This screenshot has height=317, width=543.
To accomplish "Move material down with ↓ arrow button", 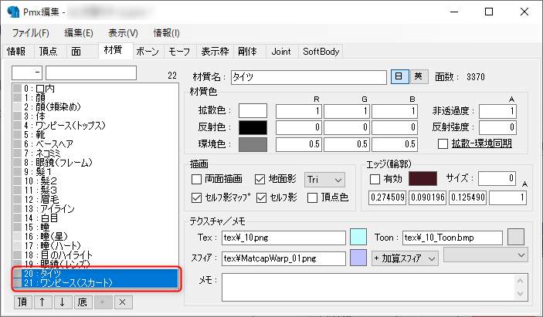I will (x=63, y=302).
